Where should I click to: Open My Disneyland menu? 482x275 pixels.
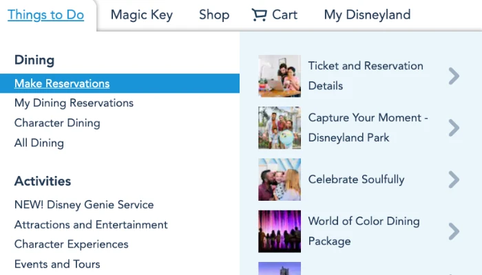click(367, 14)
